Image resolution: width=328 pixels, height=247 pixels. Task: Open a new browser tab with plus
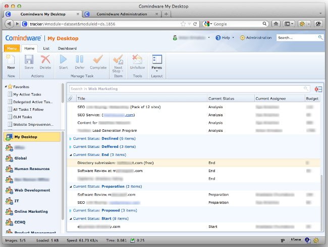(167, 14)
